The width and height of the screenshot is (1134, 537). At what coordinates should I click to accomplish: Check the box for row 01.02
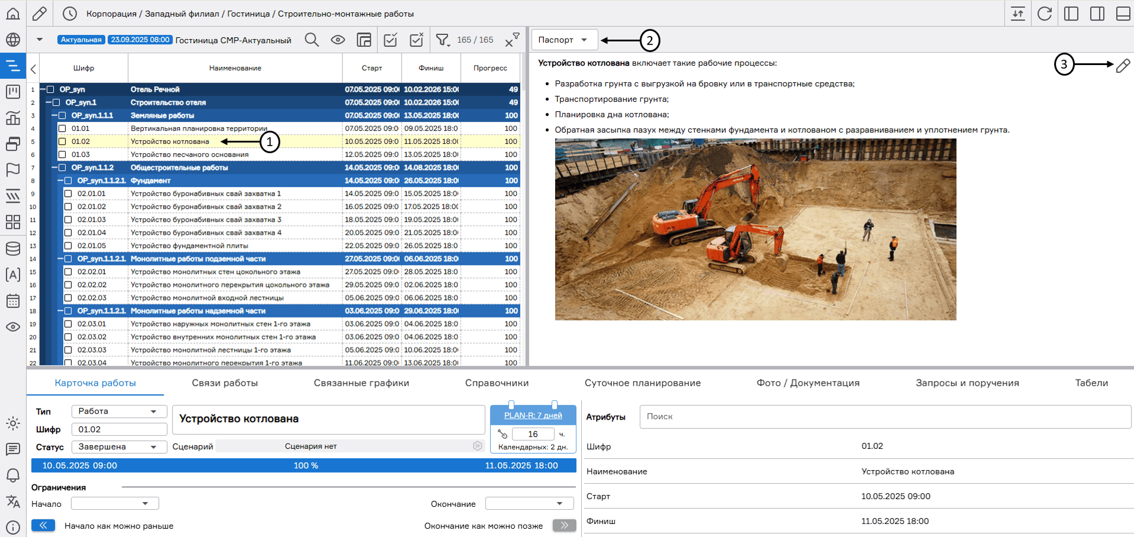point(62,141)
